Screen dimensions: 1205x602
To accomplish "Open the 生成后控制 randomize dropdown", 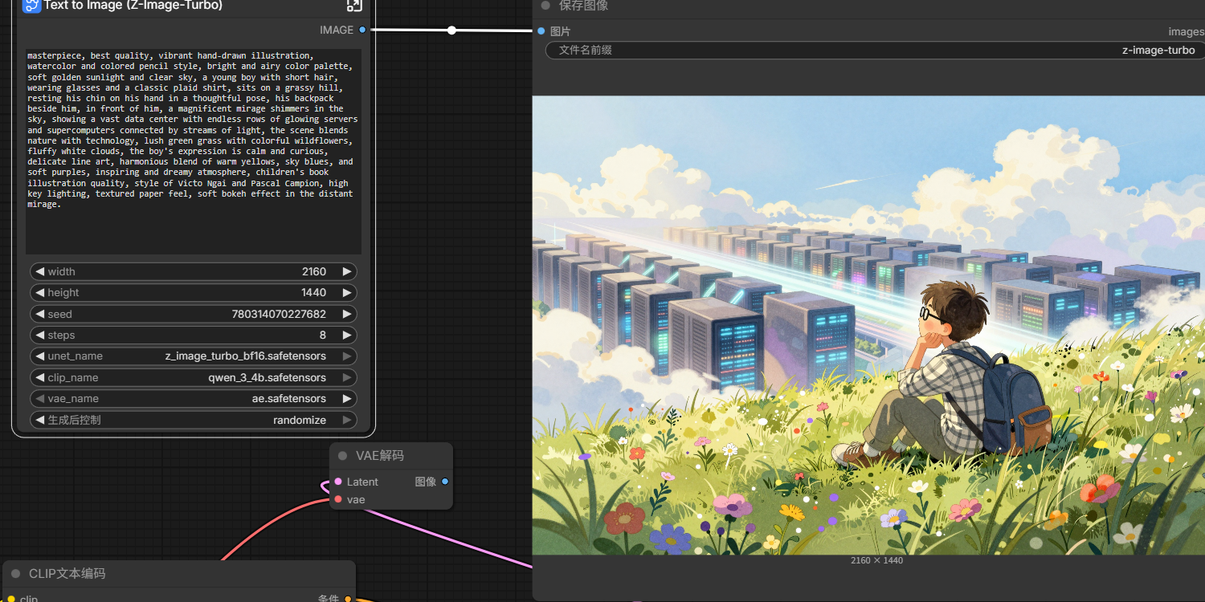I will 193,420.
